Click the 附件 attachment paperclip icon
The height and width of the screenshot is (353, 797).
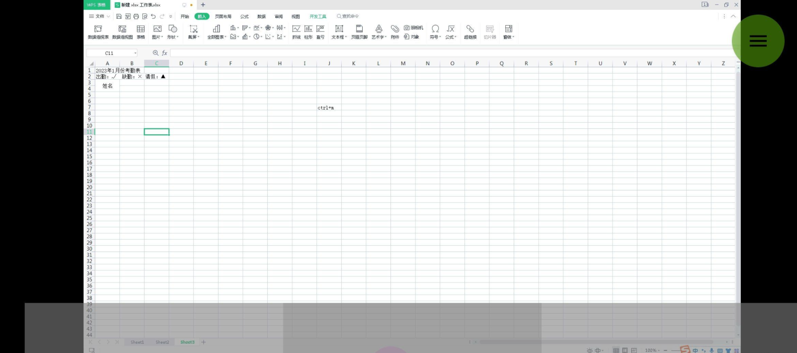point(395,32)
